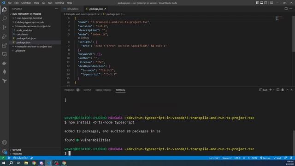This screenshot has width=295, height=166.
Task: Open the Docker view in activity bar
Action: pos(4,63)
